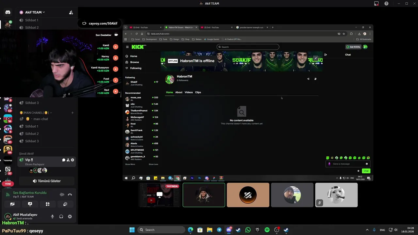
Task: Click the Send a message chat box
Action: 348,164
